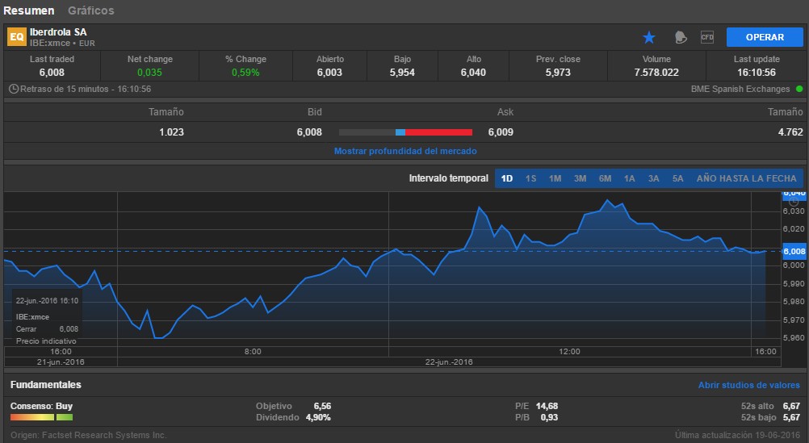Click the 6,008 current price marker
This screenshot has width=809, height=443.
pyautogui.click(x=794, y=252)
